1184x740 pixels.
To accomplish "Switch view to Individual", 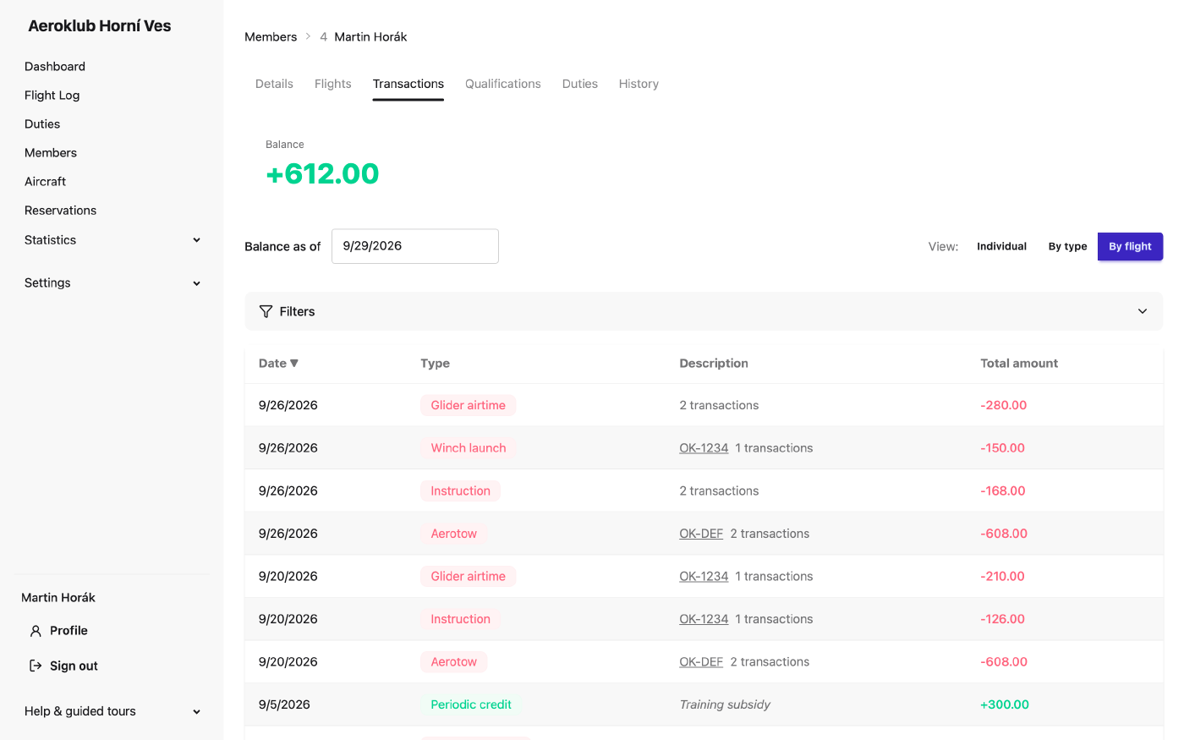I will point(1001,247).
